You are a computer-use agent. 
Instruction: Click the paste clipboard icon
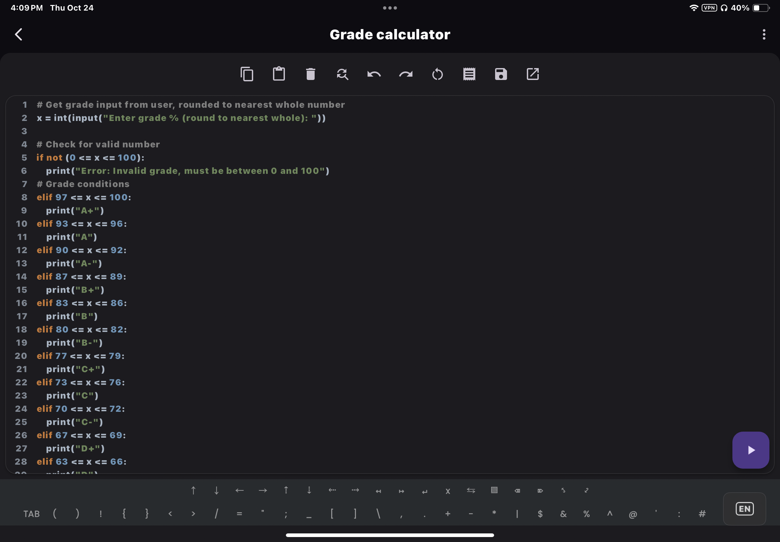[279, 74]
